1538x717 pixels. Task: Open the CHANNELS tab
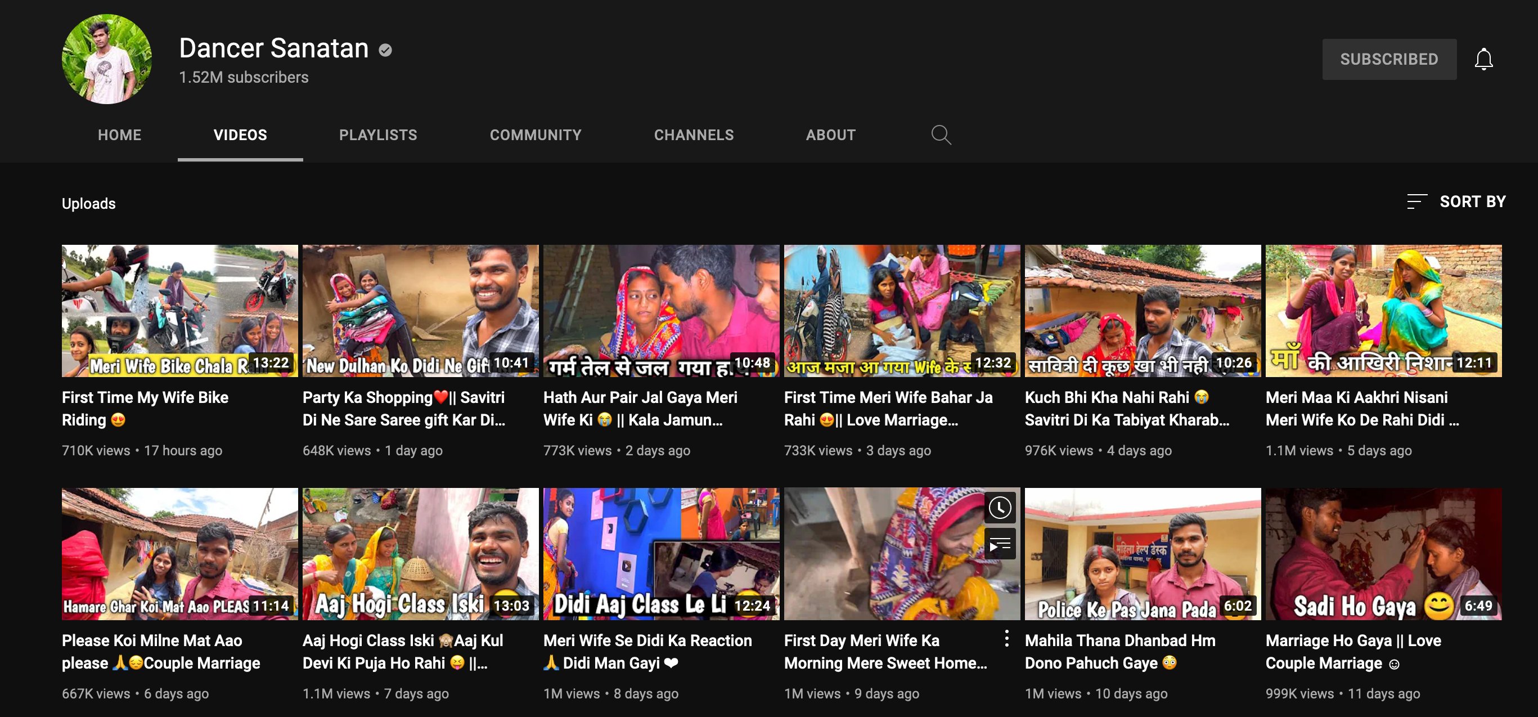(693, 135)
